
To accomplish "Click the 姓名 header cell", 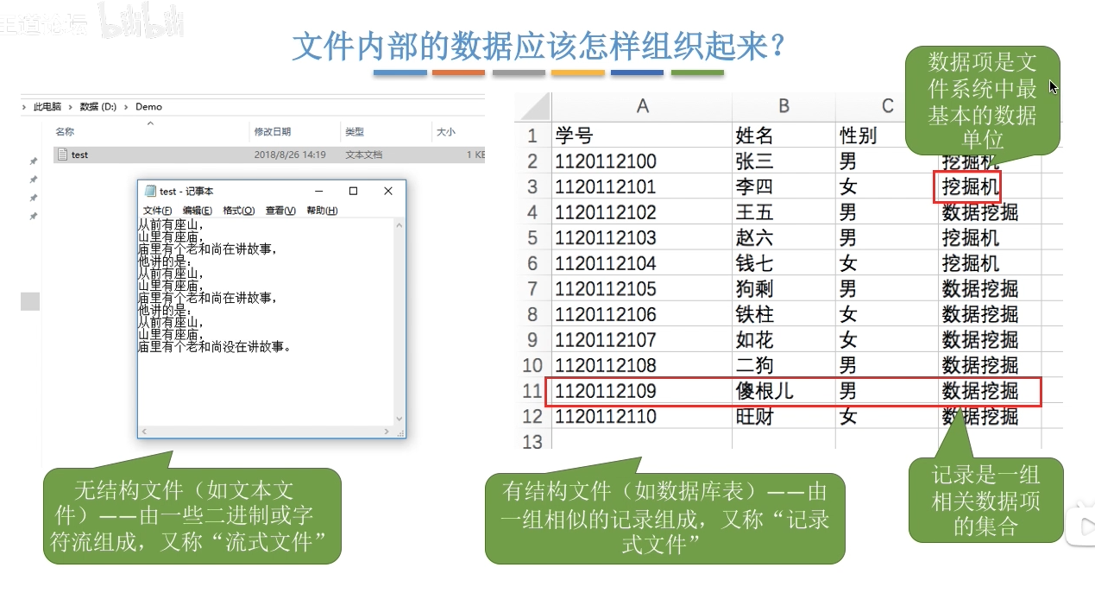I will pos(783,136).
